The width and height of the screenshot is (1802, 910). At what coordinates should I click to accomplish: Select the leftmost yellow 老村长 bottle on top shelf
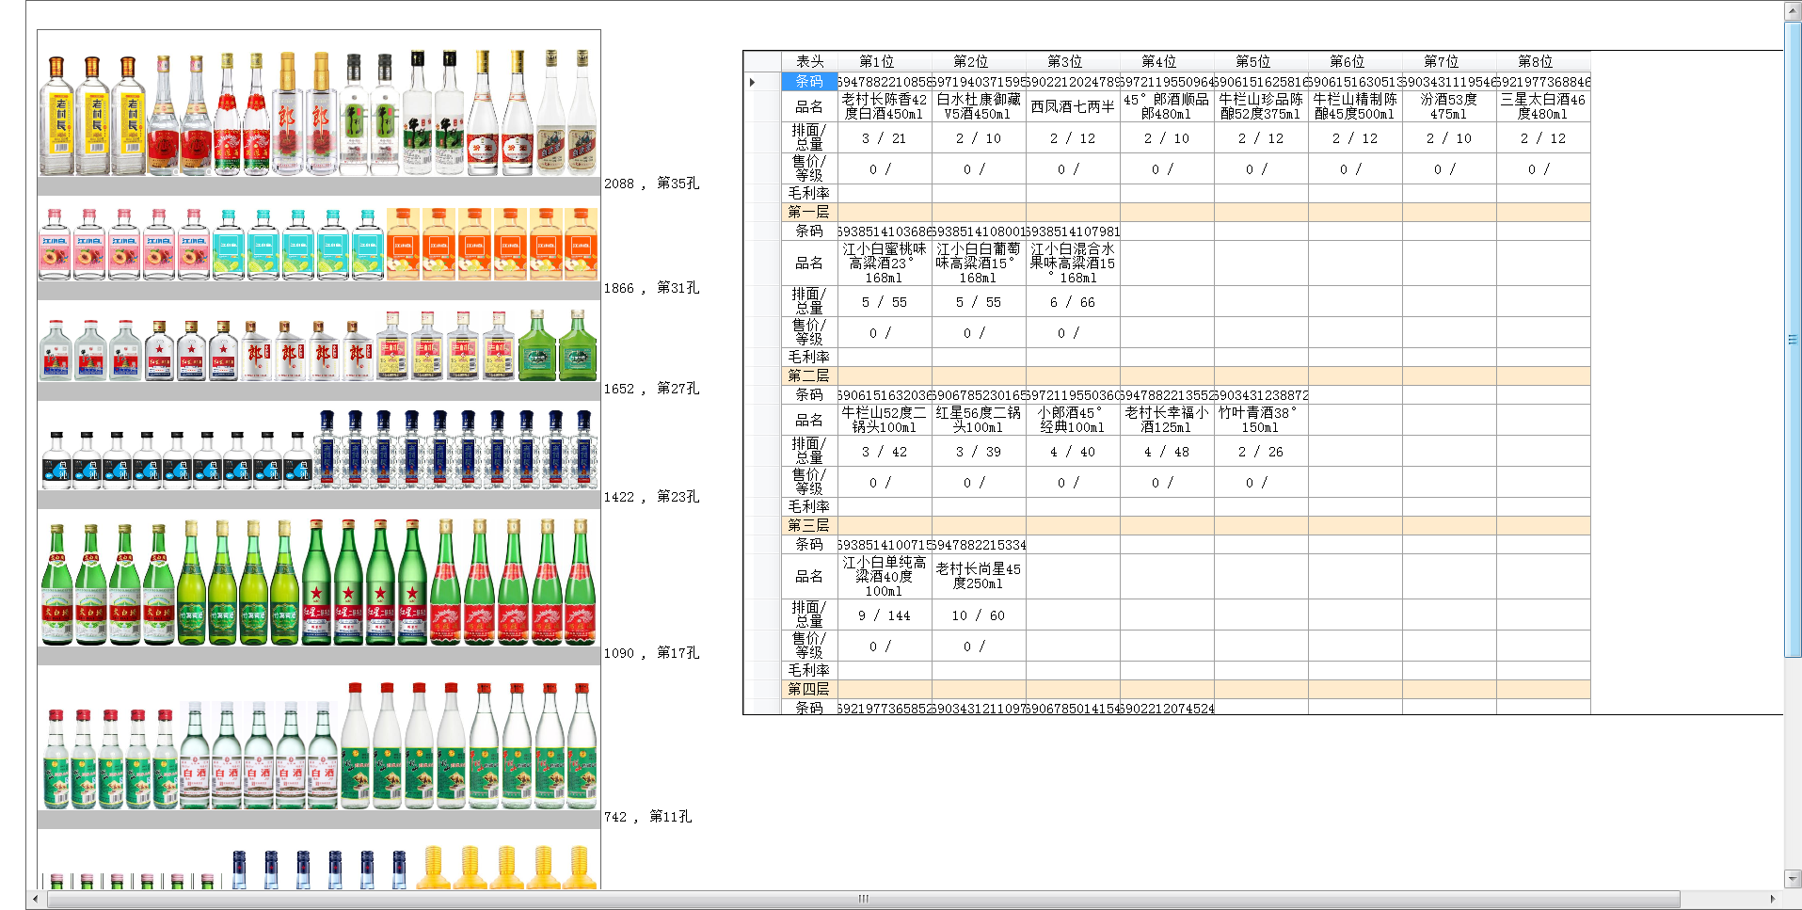56,117
